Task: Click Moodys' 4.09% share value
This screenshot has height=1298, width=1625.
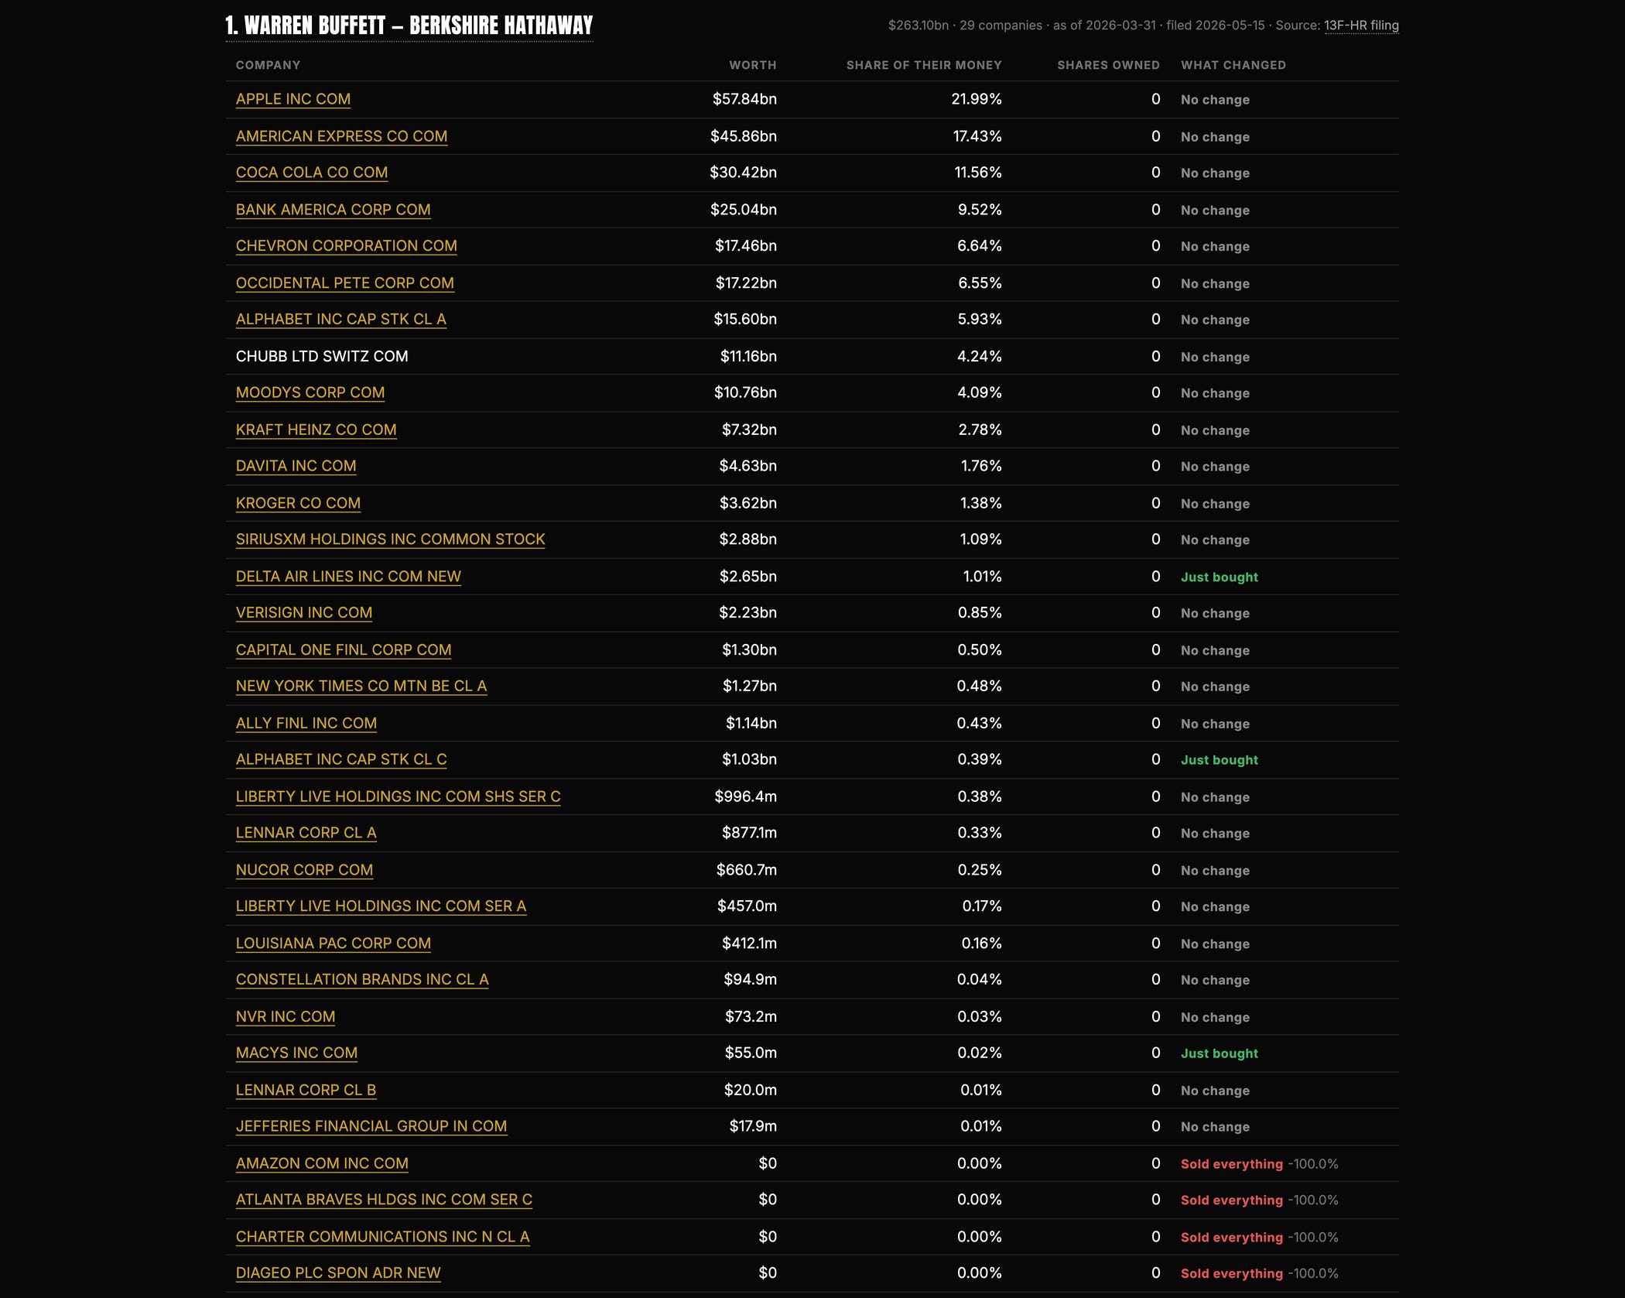Action: tap(980, 392)
